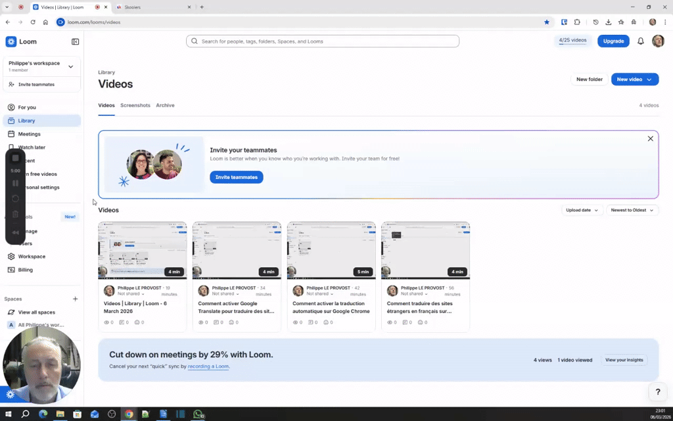Open Chrome downloads icon
Image resolution: width=673 pixels, height=421 pixels.
tap(608, 22)
